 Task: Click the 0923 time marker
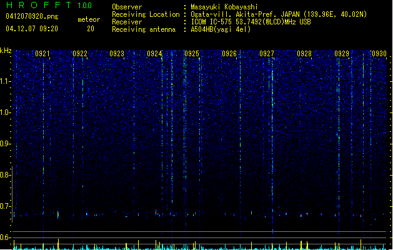click(117, 54)
